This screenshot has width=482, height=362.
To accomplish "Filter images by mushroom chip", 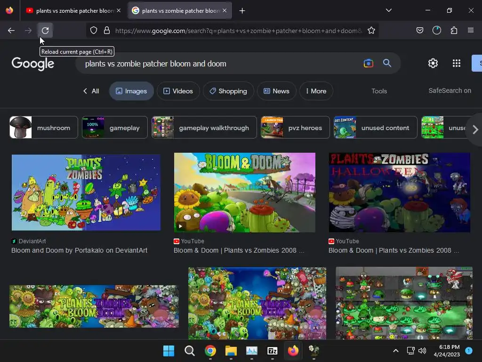I will point(44,127).
